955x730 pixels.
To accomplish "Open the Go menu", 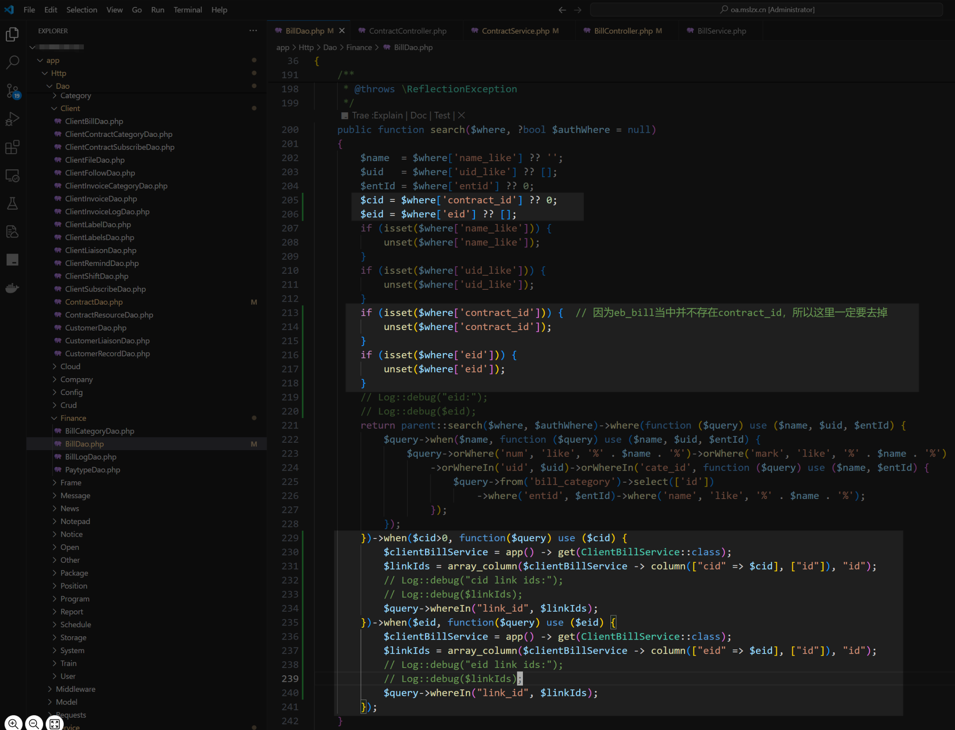I will 137,9.
